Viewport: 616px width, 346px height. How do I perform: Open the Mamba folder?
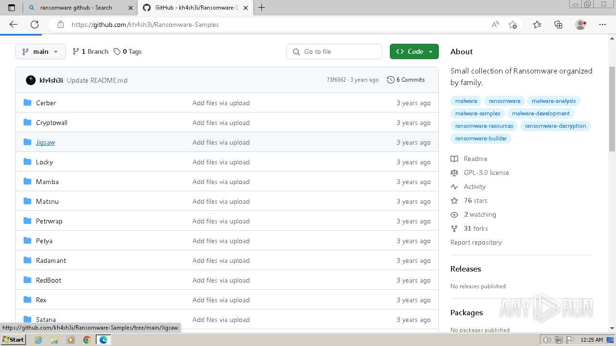click(47, 182)
